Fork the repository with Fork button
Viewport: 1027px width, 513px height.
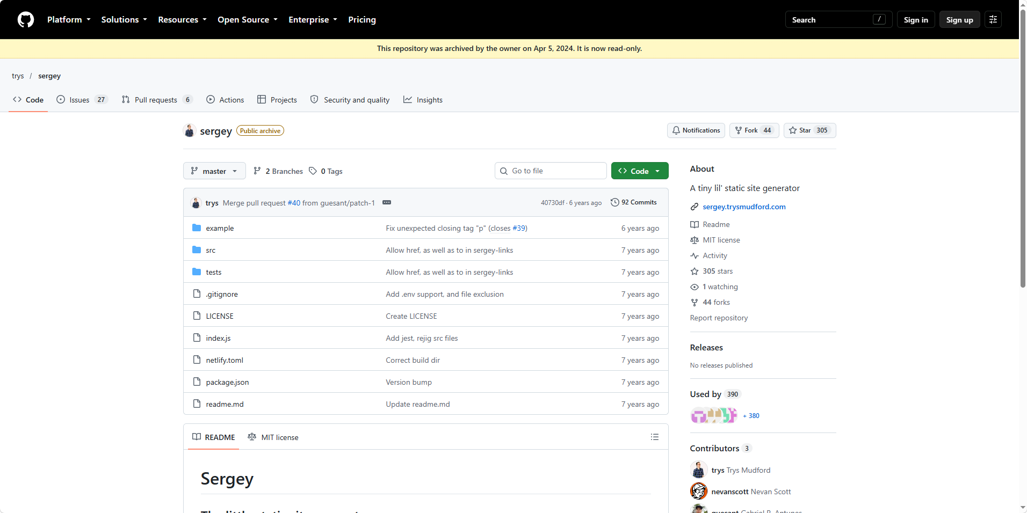tap(754, 130)
